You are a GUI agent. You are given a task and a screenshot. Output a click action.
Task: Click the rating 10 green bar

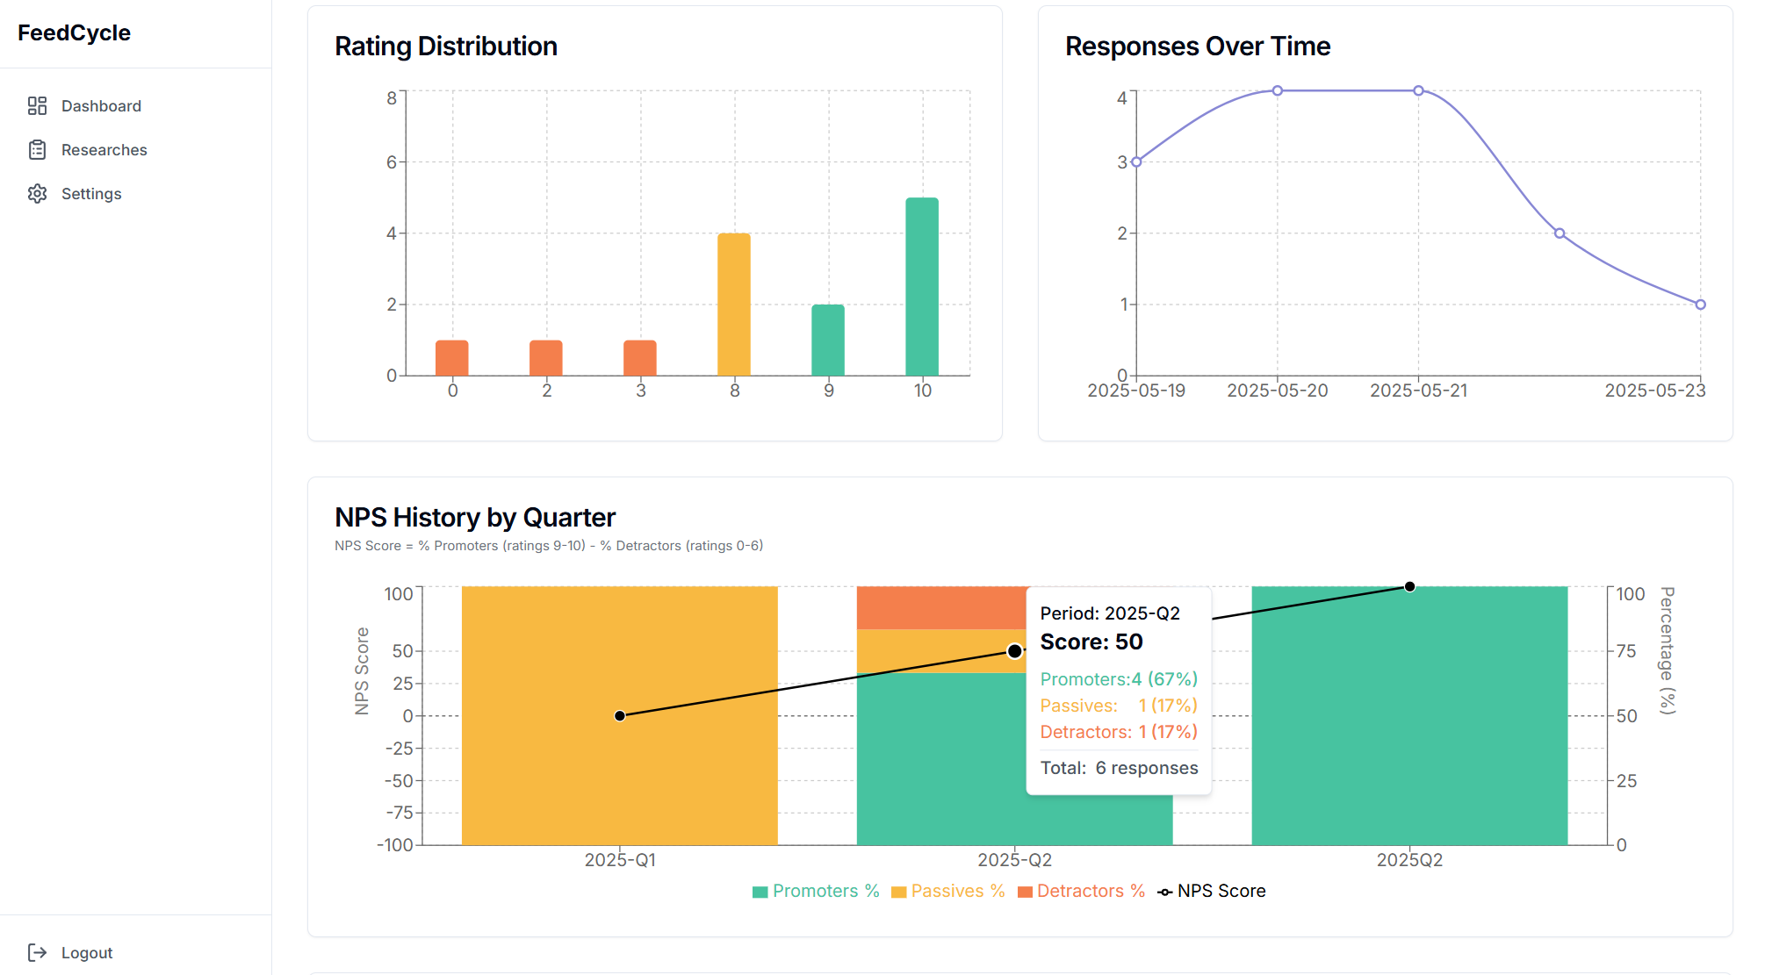tap(922, 287)
